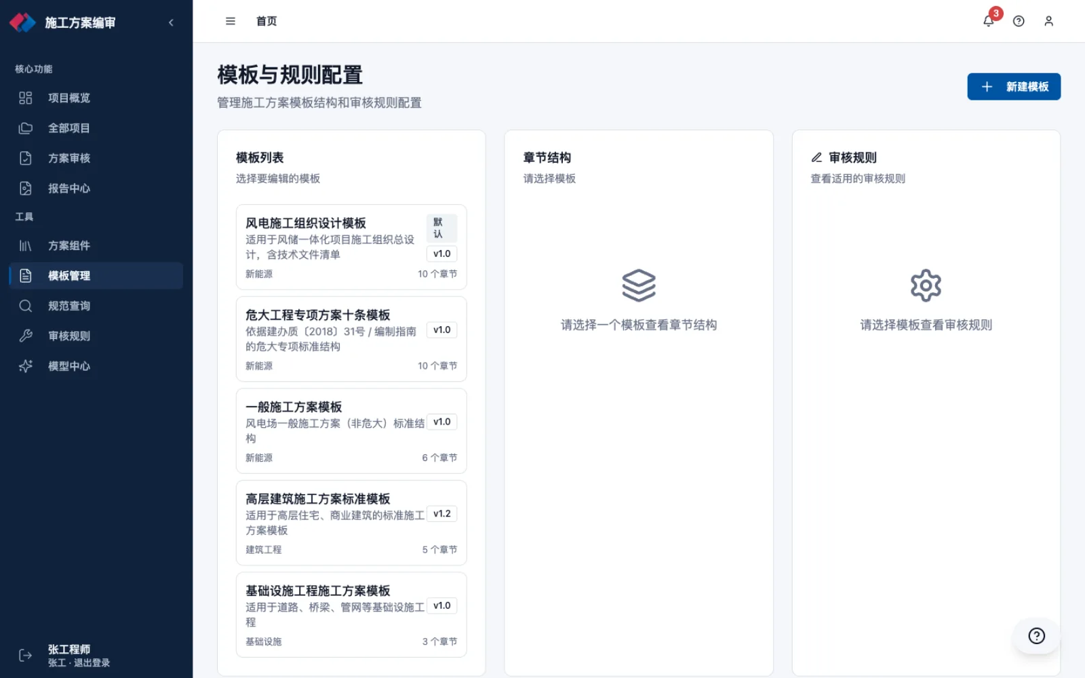Click the 全部项目 folder icon

(x=26, y=128)
